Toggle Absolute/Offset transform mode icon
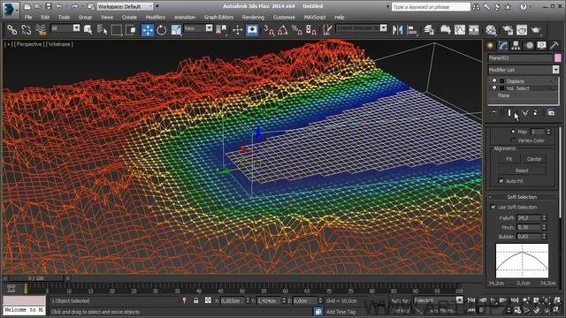Screen dimensions: 566x318 tap(208, 300)
